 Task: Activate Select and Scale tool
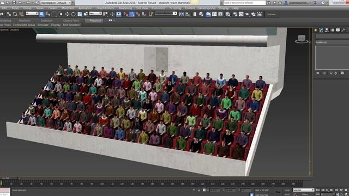pos(80,14)
